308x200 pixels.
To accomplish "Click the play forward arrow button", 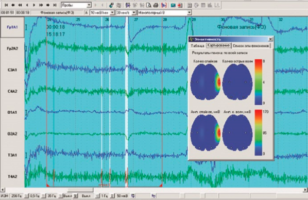I will point(34,5).
